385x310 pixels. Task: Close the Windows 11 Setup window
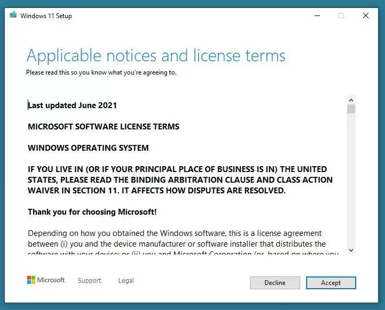[x=366, y=15]
